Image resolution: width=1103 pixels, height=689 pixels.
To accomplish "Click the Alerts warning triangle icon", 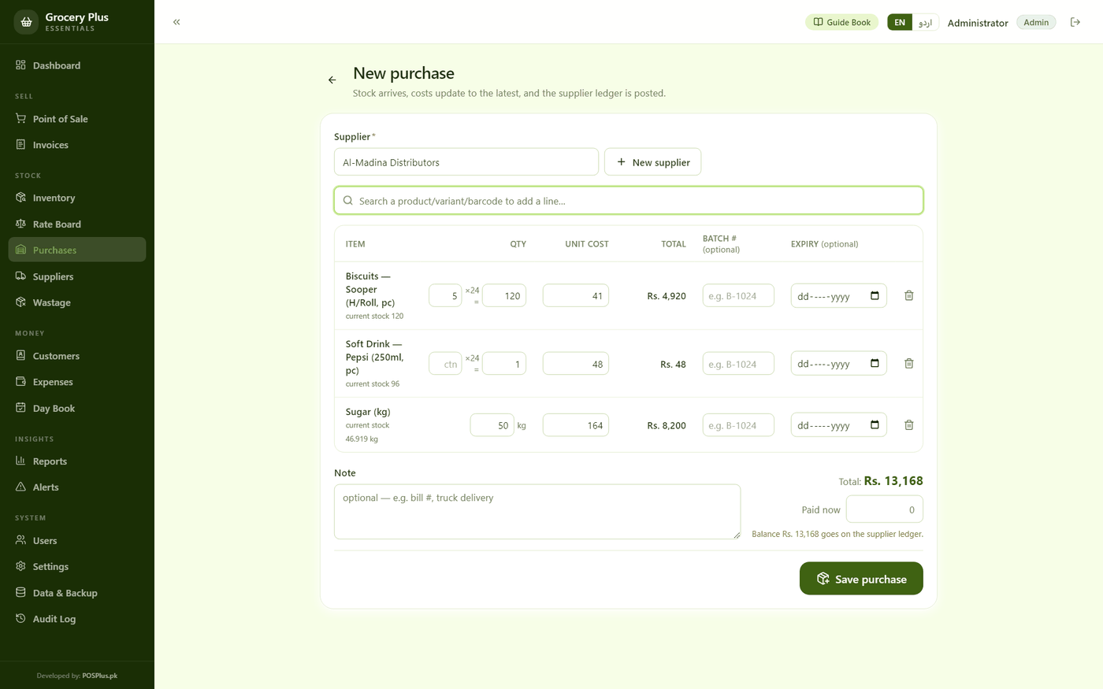I will (x=20, y=487).
